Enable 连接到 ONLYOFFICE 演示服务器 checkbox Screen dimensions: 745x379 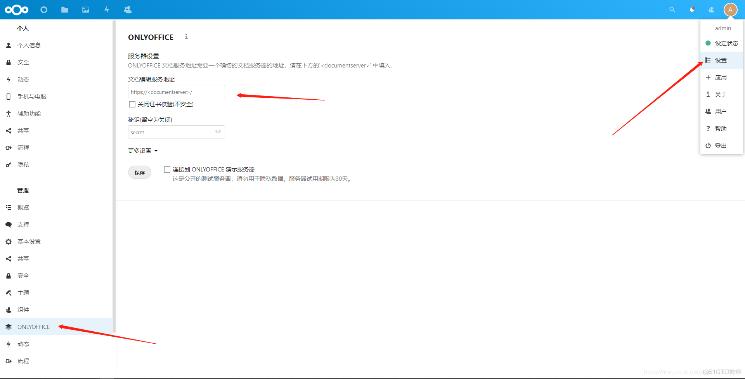pos(167,170)
